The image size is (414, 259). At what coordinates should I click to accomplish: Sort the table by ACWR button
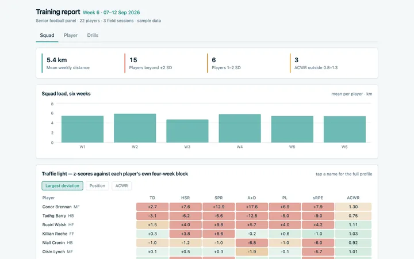click(121, 186)
